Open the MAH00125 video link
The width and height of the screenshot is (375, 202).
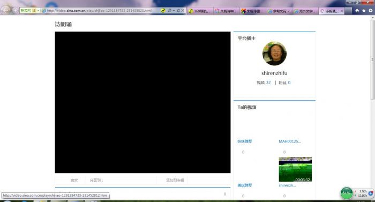tap(290, 141)
